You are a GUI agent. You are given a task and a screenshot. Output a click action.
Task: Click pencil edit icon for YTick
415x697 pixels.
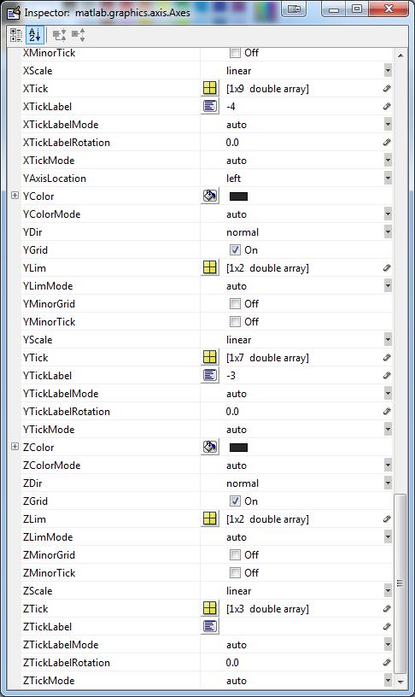pos(387,357)
